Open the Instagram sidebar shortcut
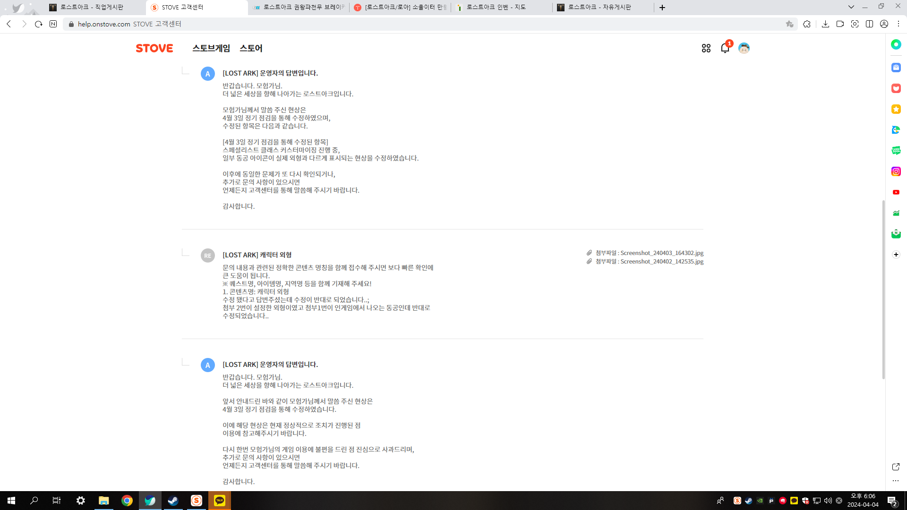 click(x=896, y=171)
